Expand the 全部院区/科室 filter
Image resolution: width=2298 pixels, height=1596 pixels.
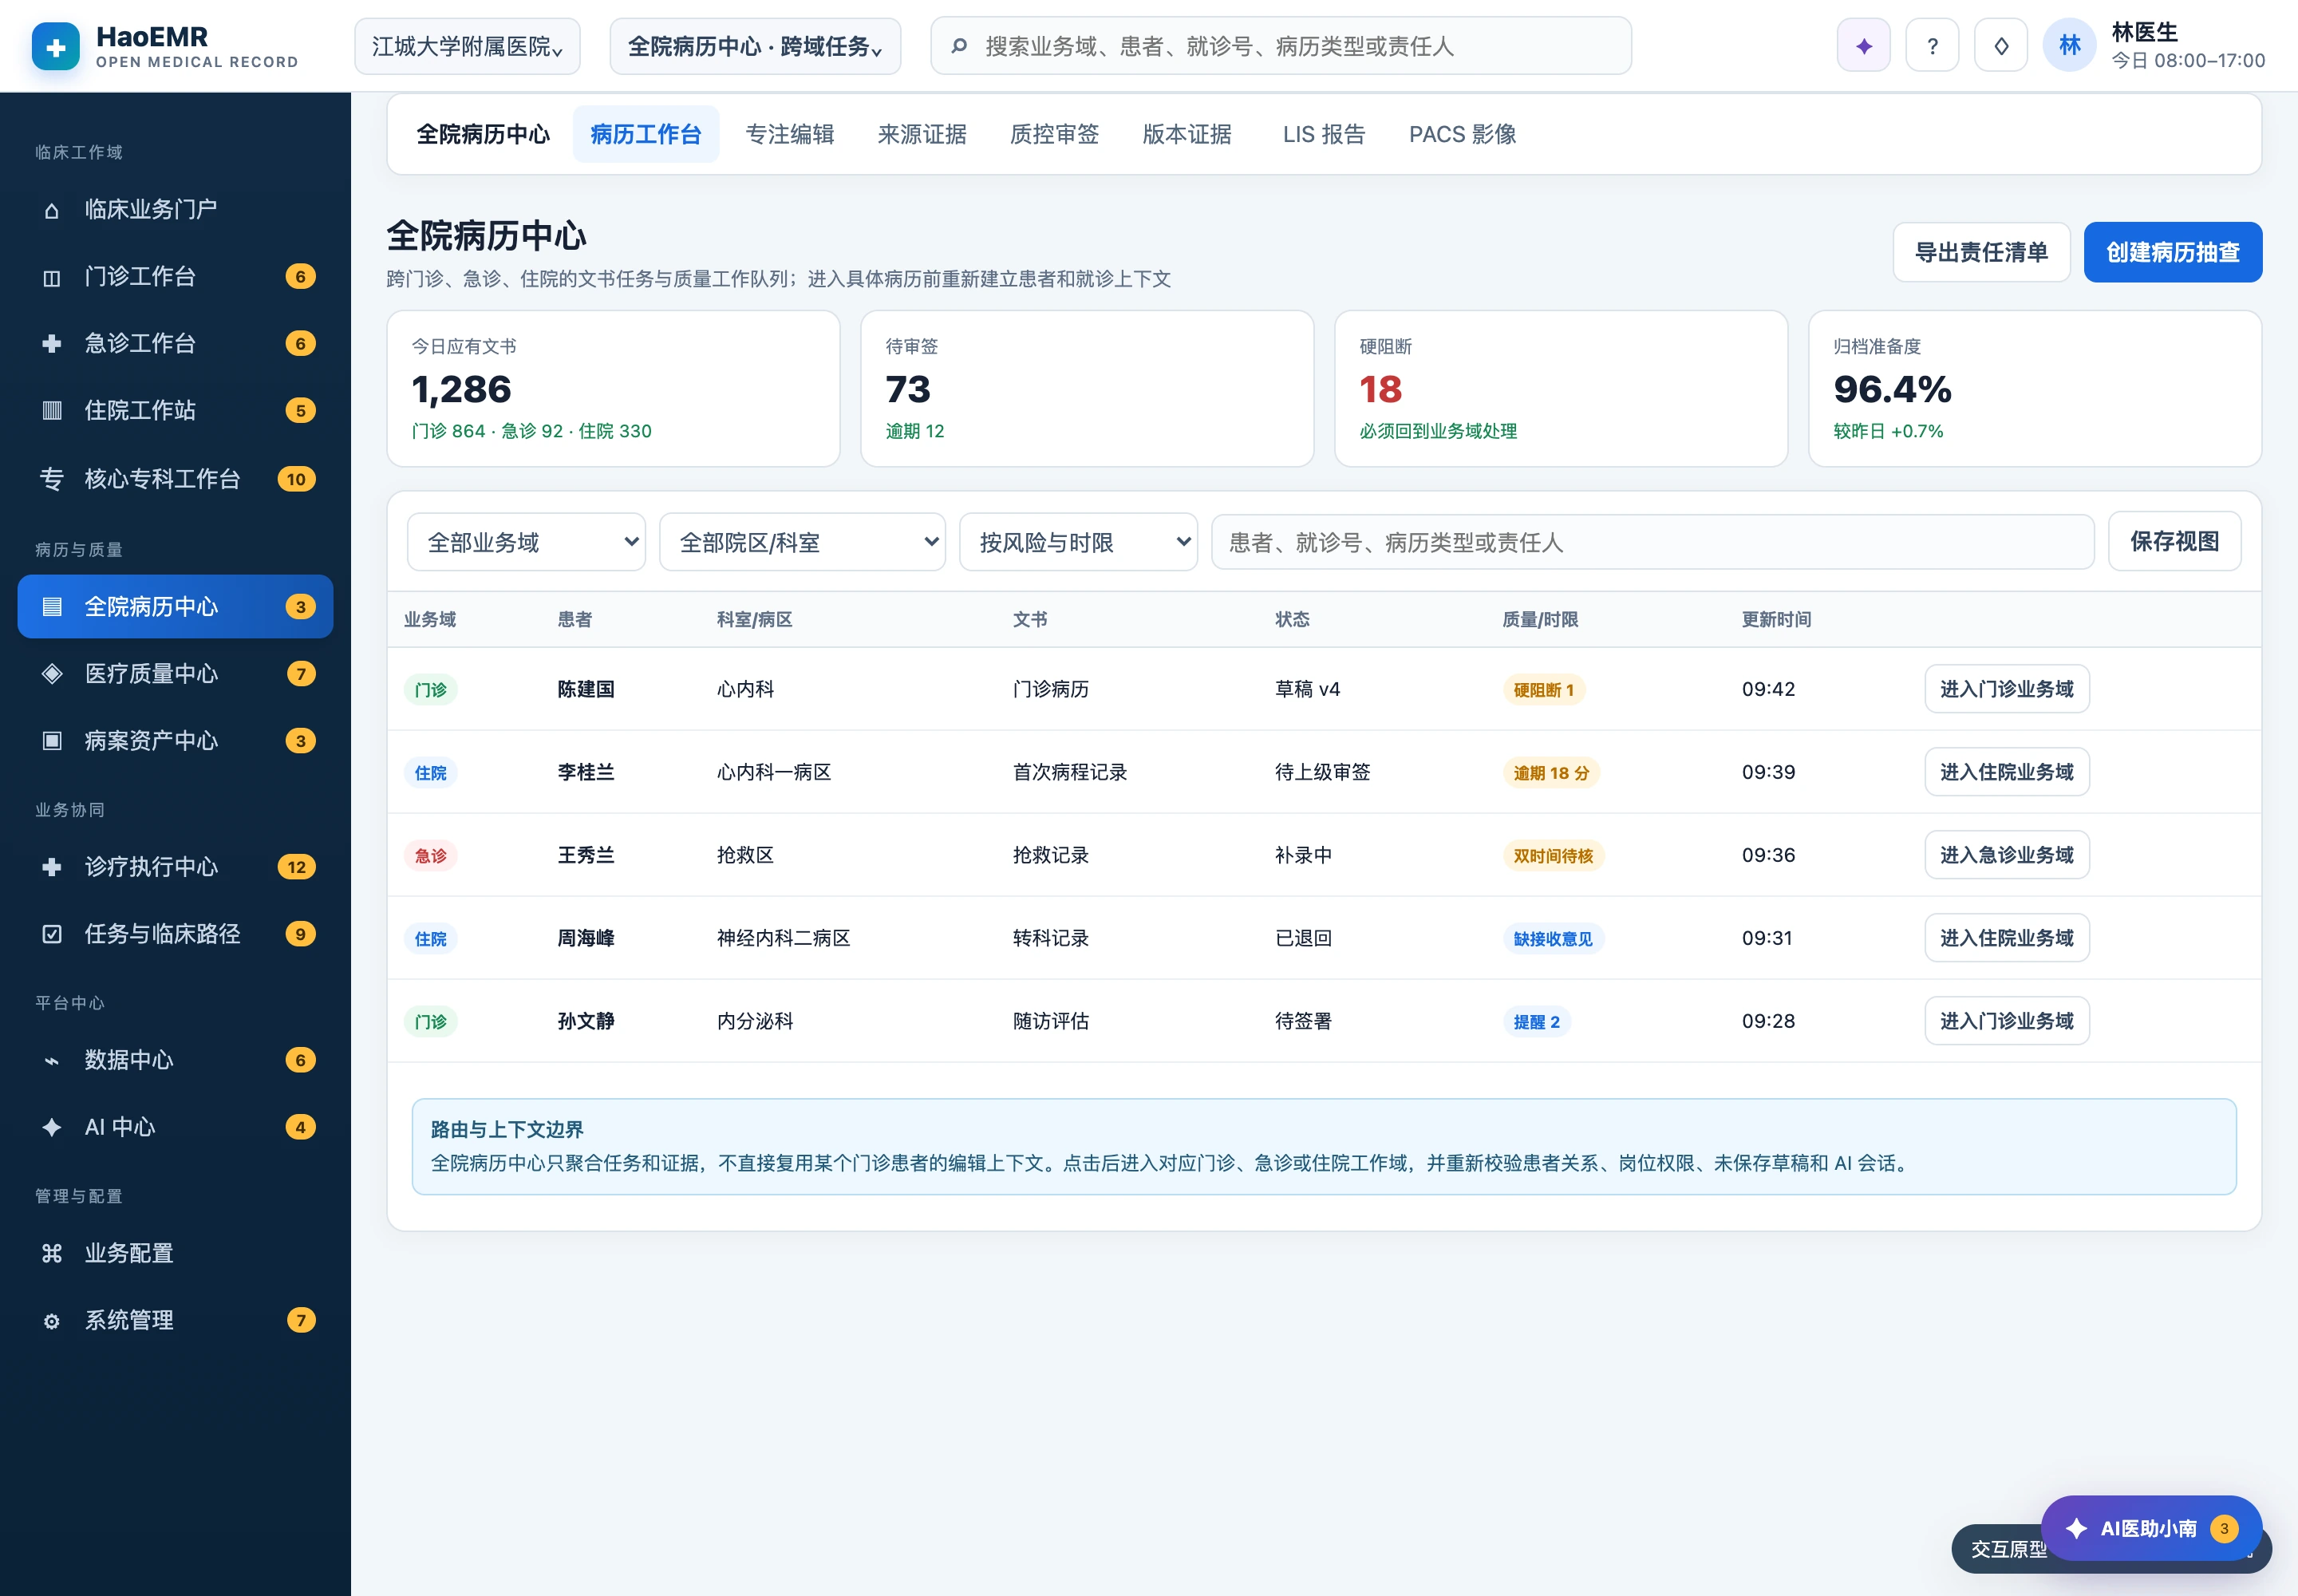(802, 542)
